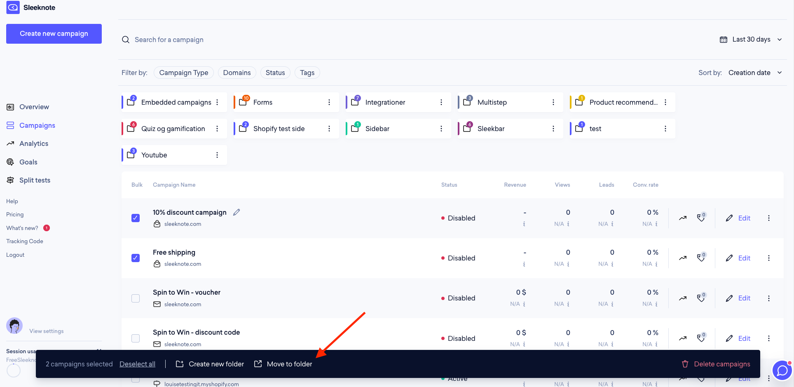Open analytics icon for 10% discount campaign
Image resolution: width=794 pixels, height=387 pixels.
click(x=683, y=218)
